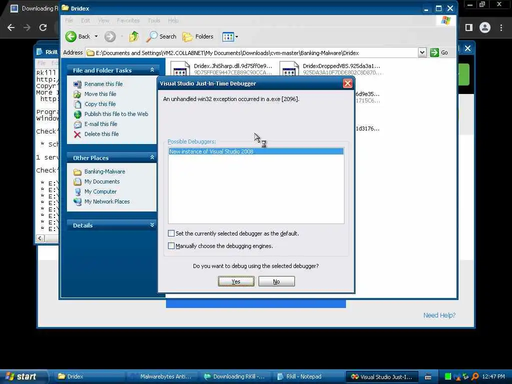Click the green Back arrow icon
The image size is (512, 384).
pyautogui.click(x=71, y=36)
